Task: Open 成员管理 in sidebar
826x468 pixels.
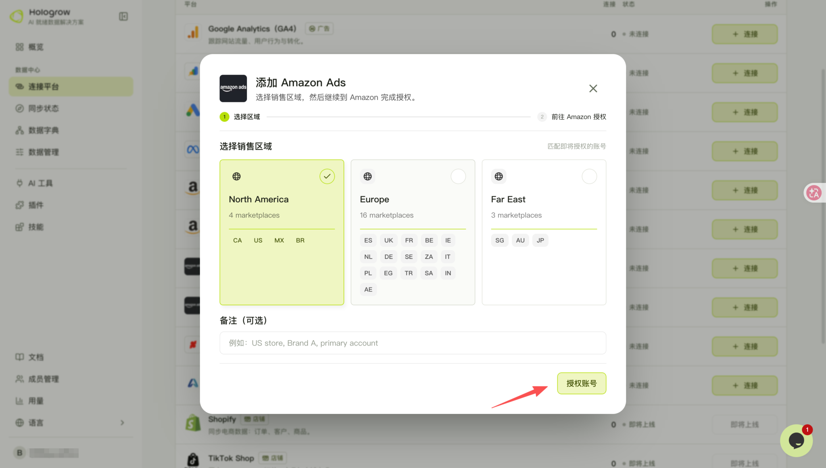Action: tap(71, 379)
